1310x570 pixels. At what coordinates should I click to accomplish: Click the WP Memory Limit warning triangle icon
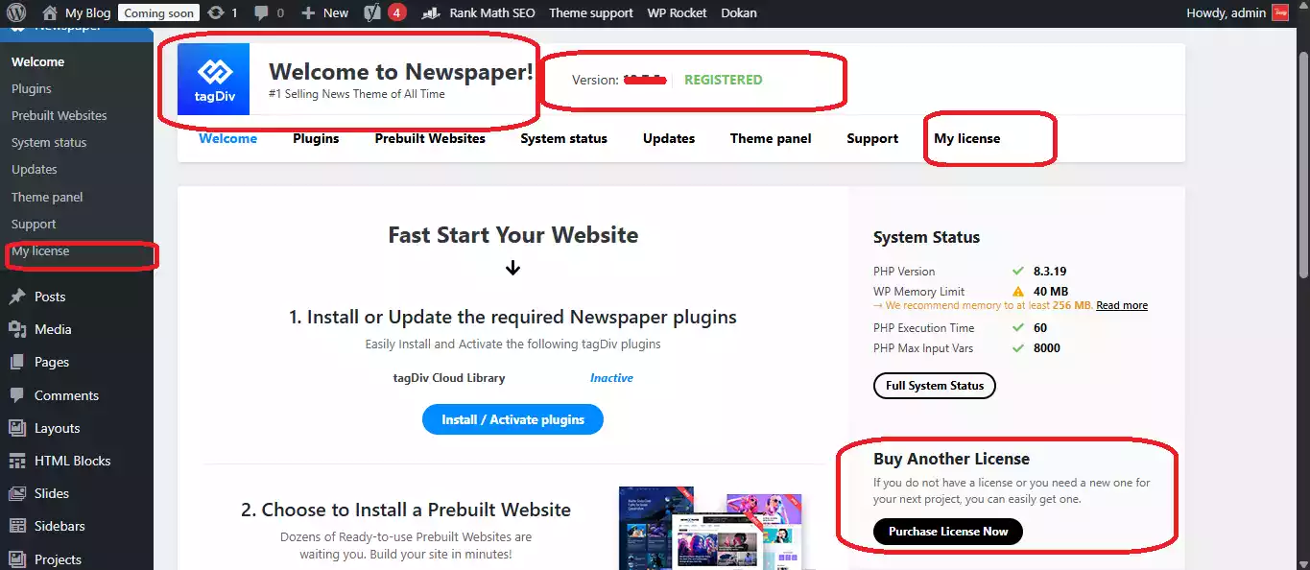(x=1018, y=291)
